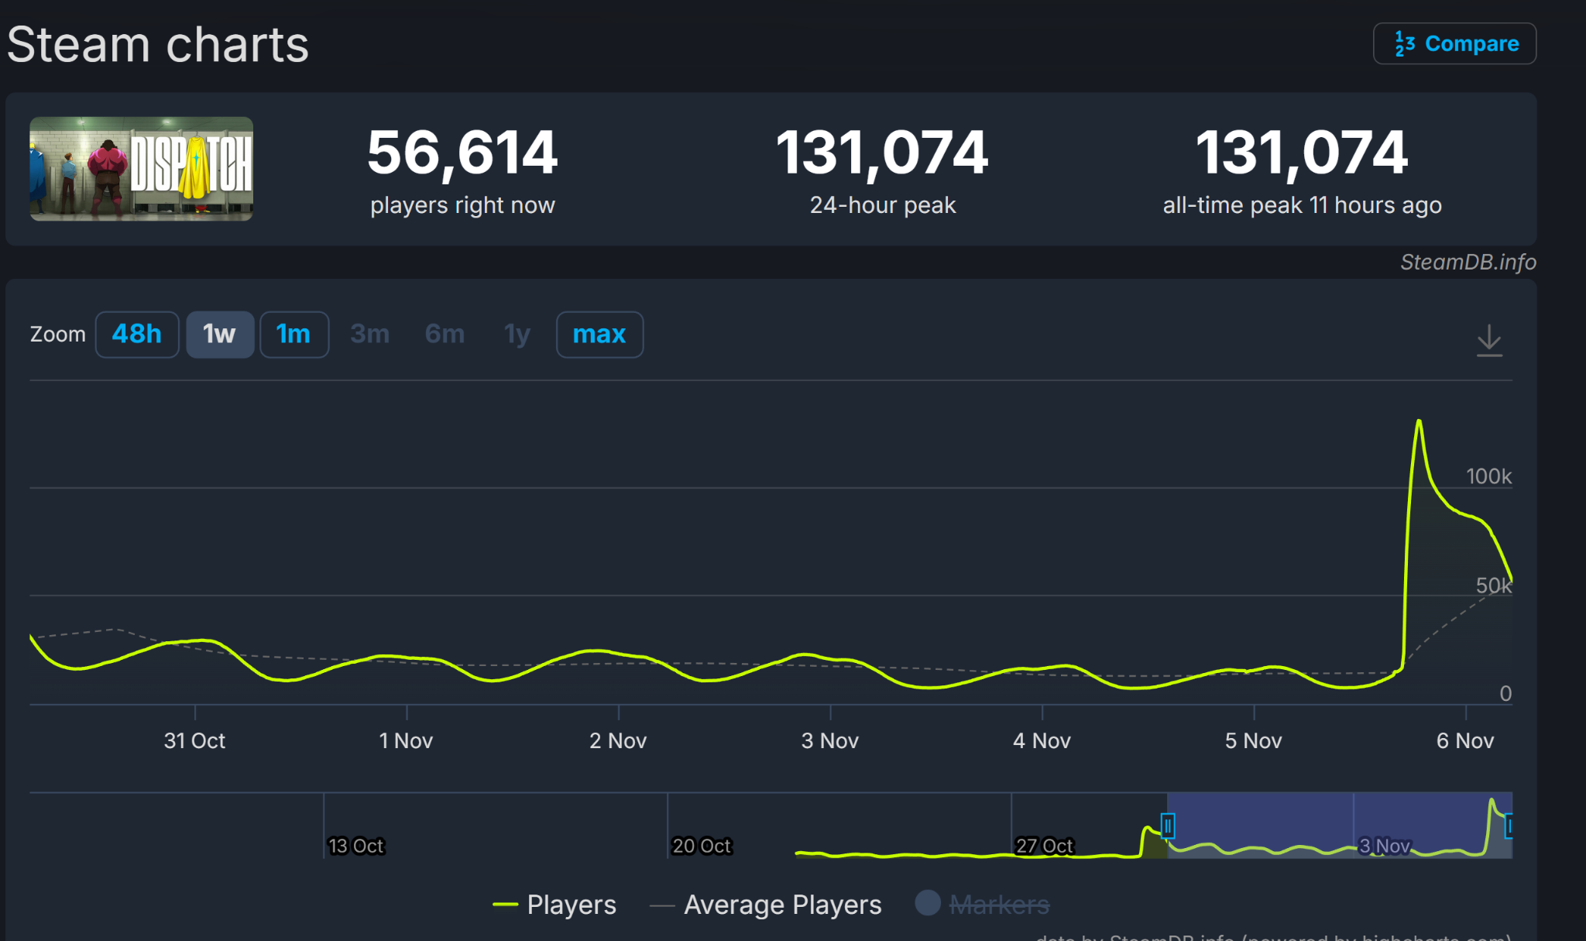Toggle Average Players series visibility
The width and height of the screenshot is (1586, 941).
[x=766, y=905]
